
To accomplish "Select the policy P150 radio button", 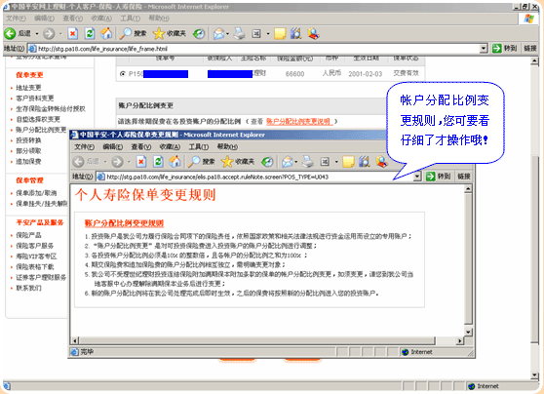I will click(x=122, y=73).
